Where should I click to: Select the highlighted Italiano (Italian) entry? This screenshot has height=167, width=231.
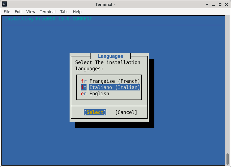(x=110, y=87)
